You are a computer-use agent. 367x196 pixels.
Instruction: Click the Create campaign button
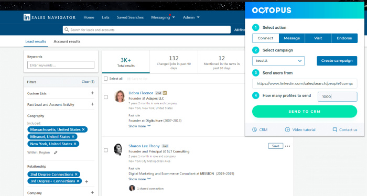point(337,61)
